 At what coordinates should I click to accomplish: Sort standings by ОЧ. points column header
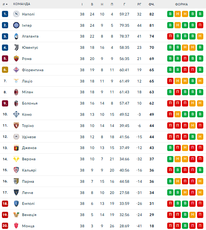pyautogui.click(x=151, y=4)
